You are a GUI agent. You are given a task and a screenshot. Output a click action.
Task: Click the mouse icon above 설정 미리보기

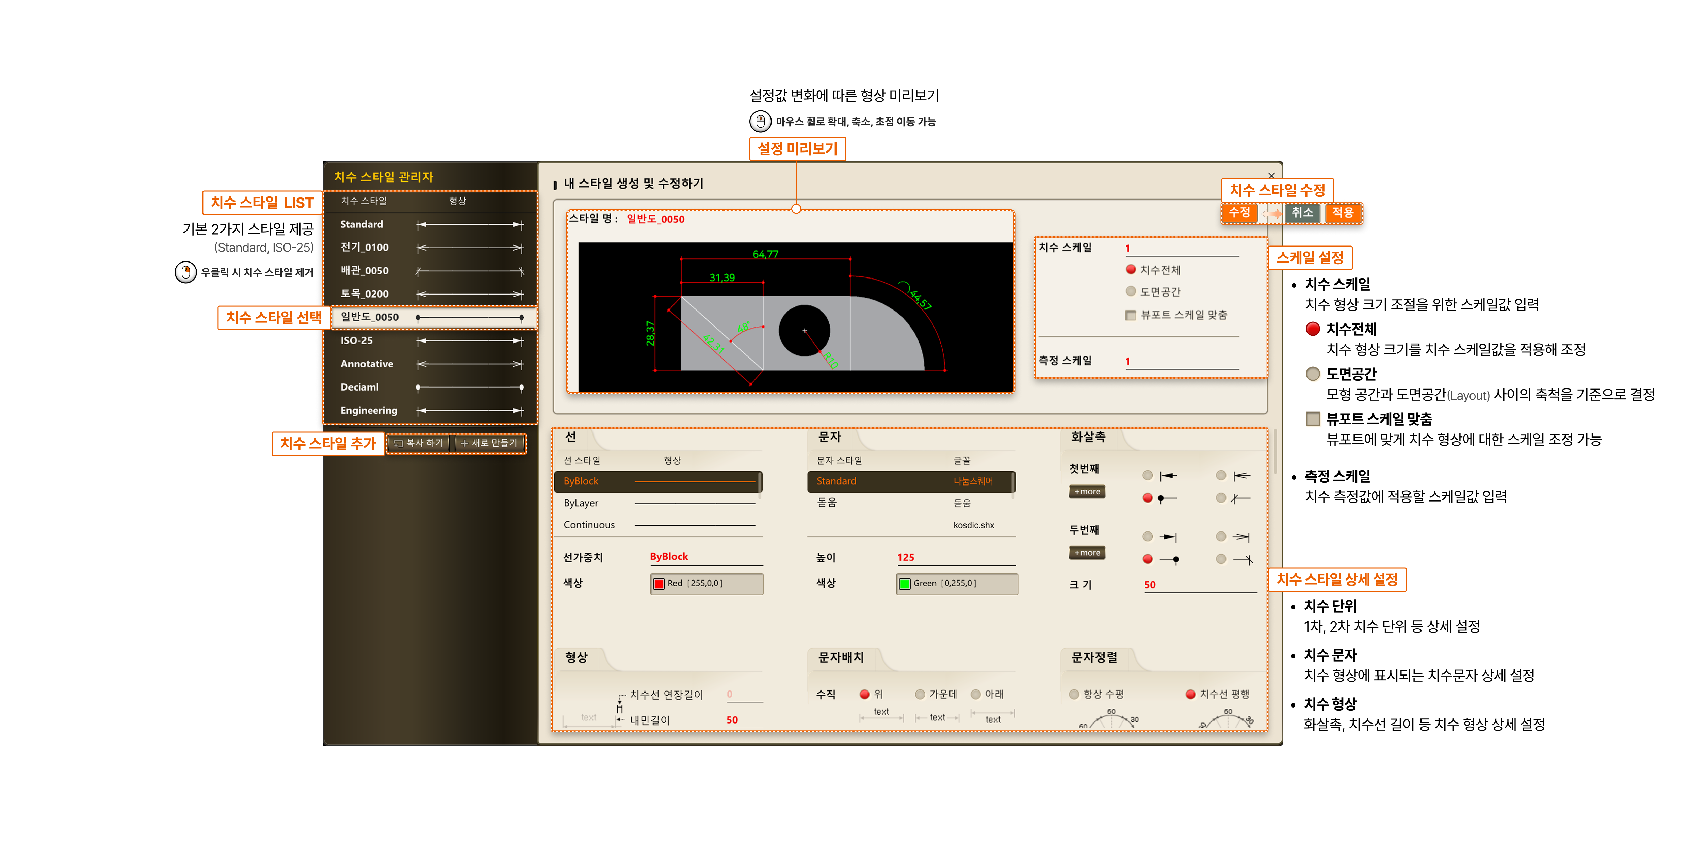coord(760,121)
